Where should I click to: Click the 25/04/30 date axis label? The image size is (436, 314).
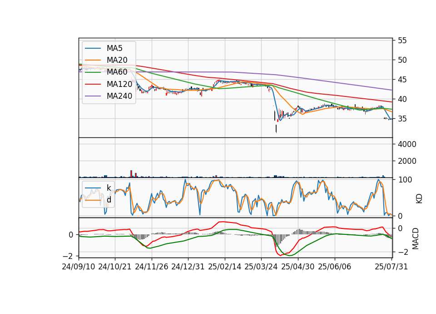click(x=298, y=267)
